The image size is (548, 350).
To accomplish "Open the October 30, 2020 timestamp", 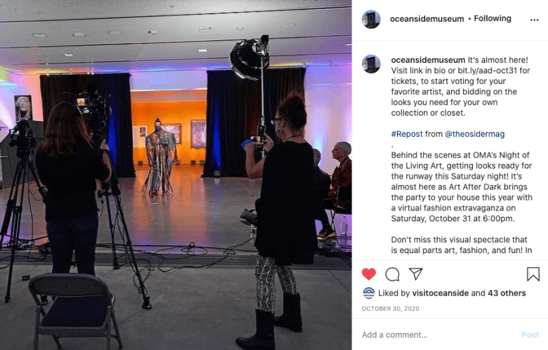I will click(390, 309).
